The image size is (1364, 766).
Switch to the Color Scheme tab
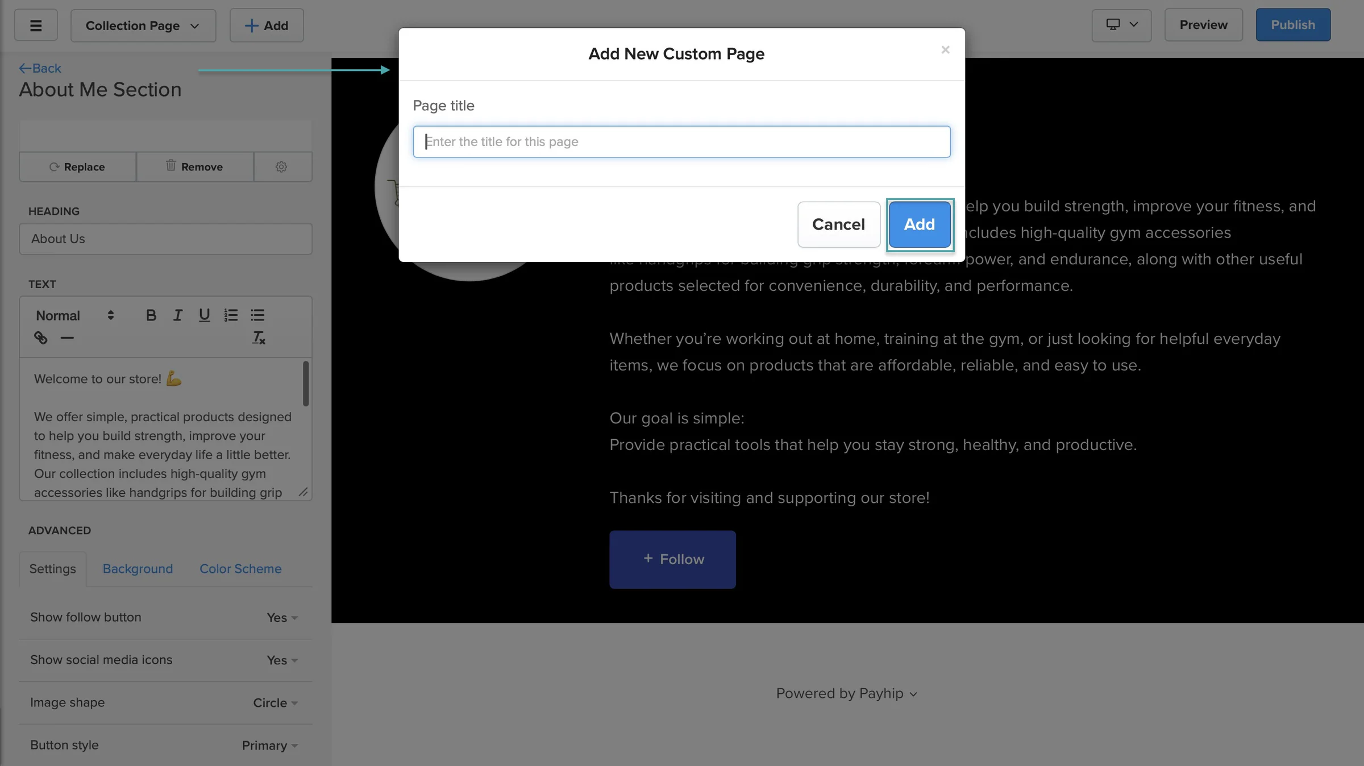[240, 569]
